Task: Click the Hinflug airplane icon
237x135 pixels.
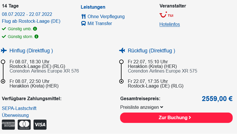Action: 4,50
